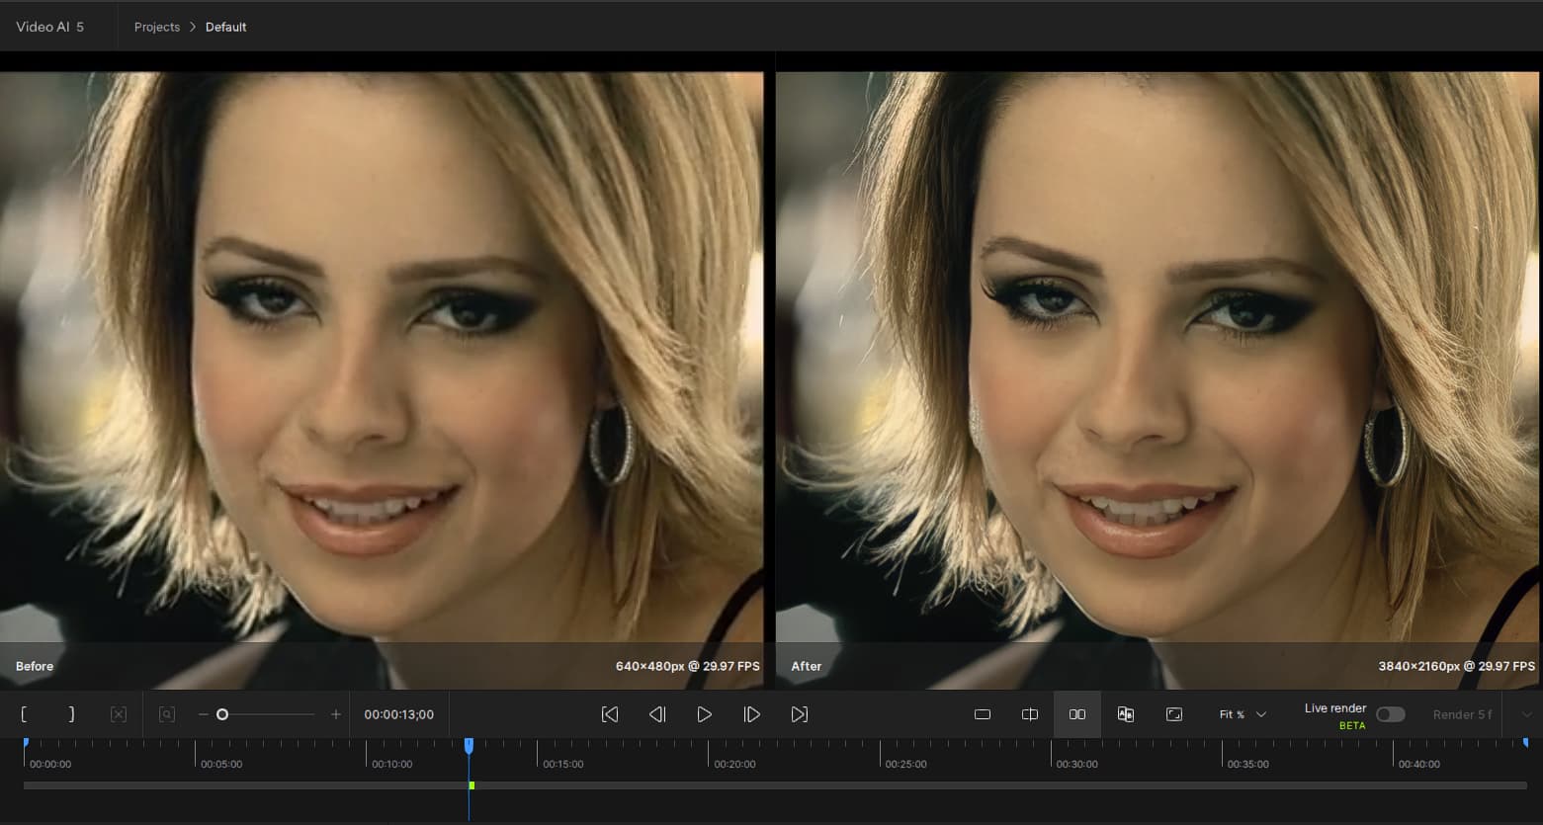Viewport: 1543px width, 825px height.
Task: Click the Render 5 f button
Action: pos(1462,714)
